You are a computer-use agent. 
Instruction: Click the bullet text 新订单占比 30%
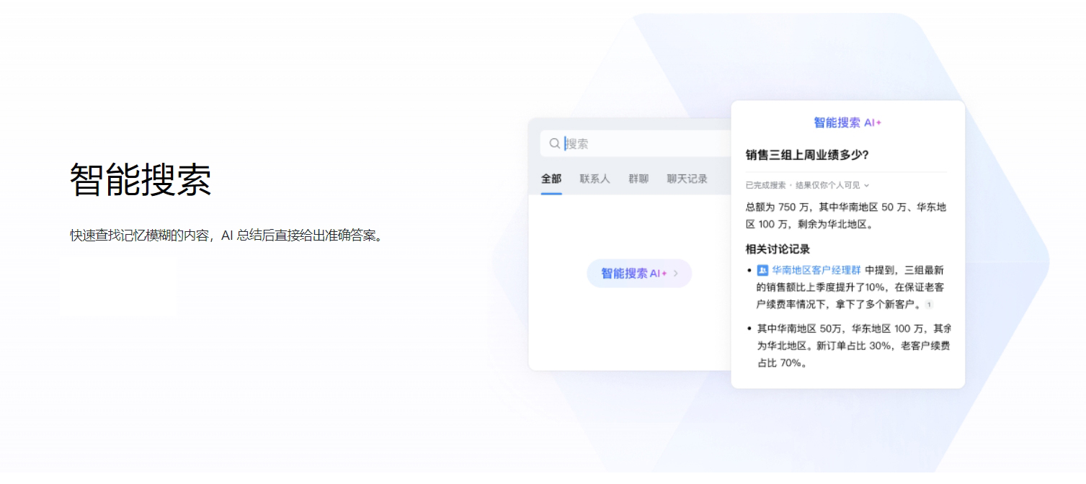click(x=855, y=346)
